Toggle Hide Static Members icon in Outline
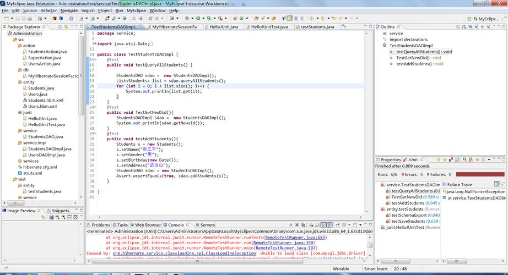This screenshot has height=275, width=508. coord(476,26)
